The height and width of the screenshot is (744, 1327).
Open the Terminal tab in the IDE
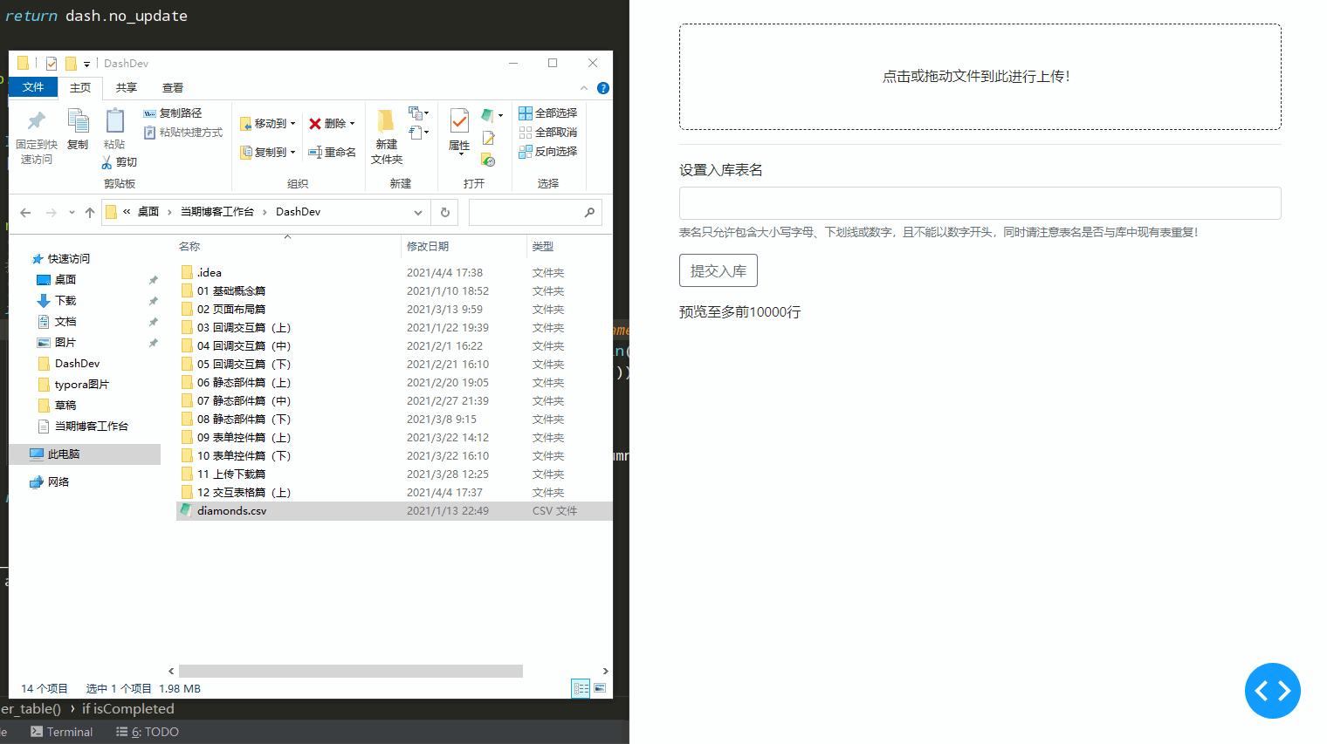click(62, 732)
